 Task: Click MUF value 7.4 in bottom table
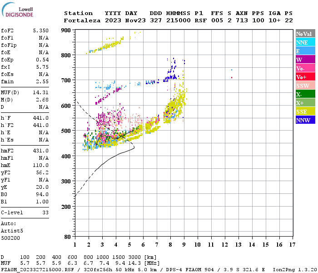click(104, 263)
